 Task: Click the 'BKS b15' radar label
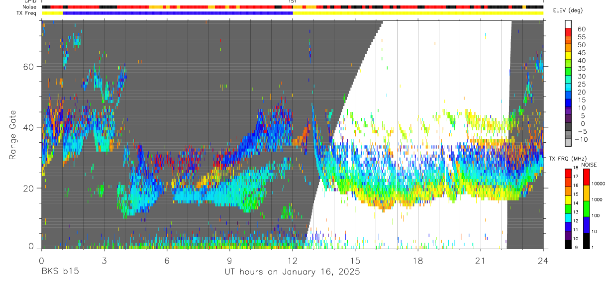pos(59,272)
